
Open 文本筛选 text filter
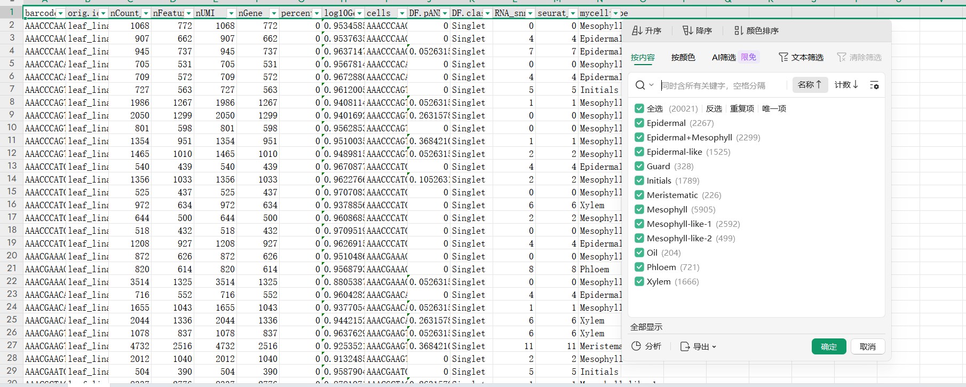(801, 57)
